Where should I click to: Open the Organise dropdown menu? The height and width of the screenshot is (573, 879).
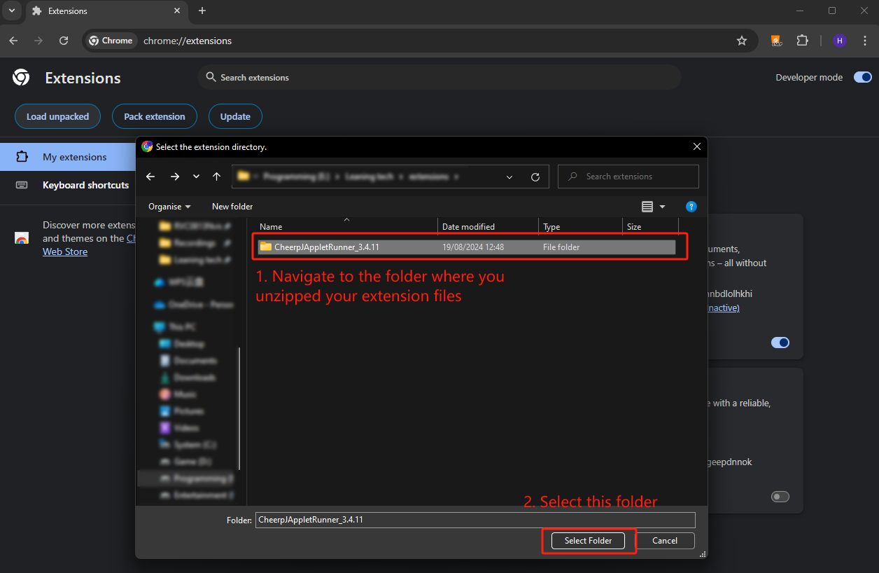point(169,207)
